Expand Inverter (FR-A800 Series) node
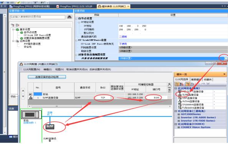 click(x=179, y=117)
